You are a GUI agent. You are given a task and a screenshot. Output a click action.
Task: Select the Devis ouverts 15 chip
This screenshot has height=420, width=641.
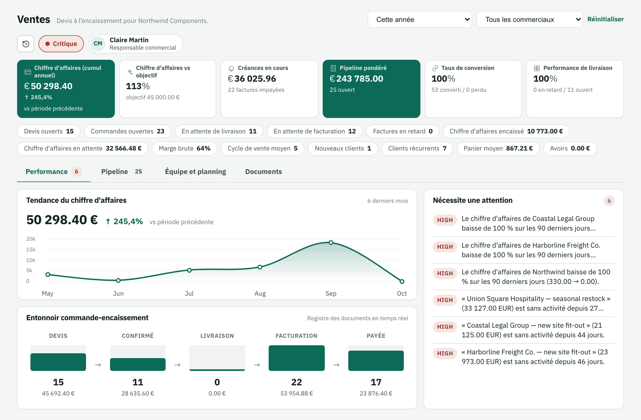point(49,131)
